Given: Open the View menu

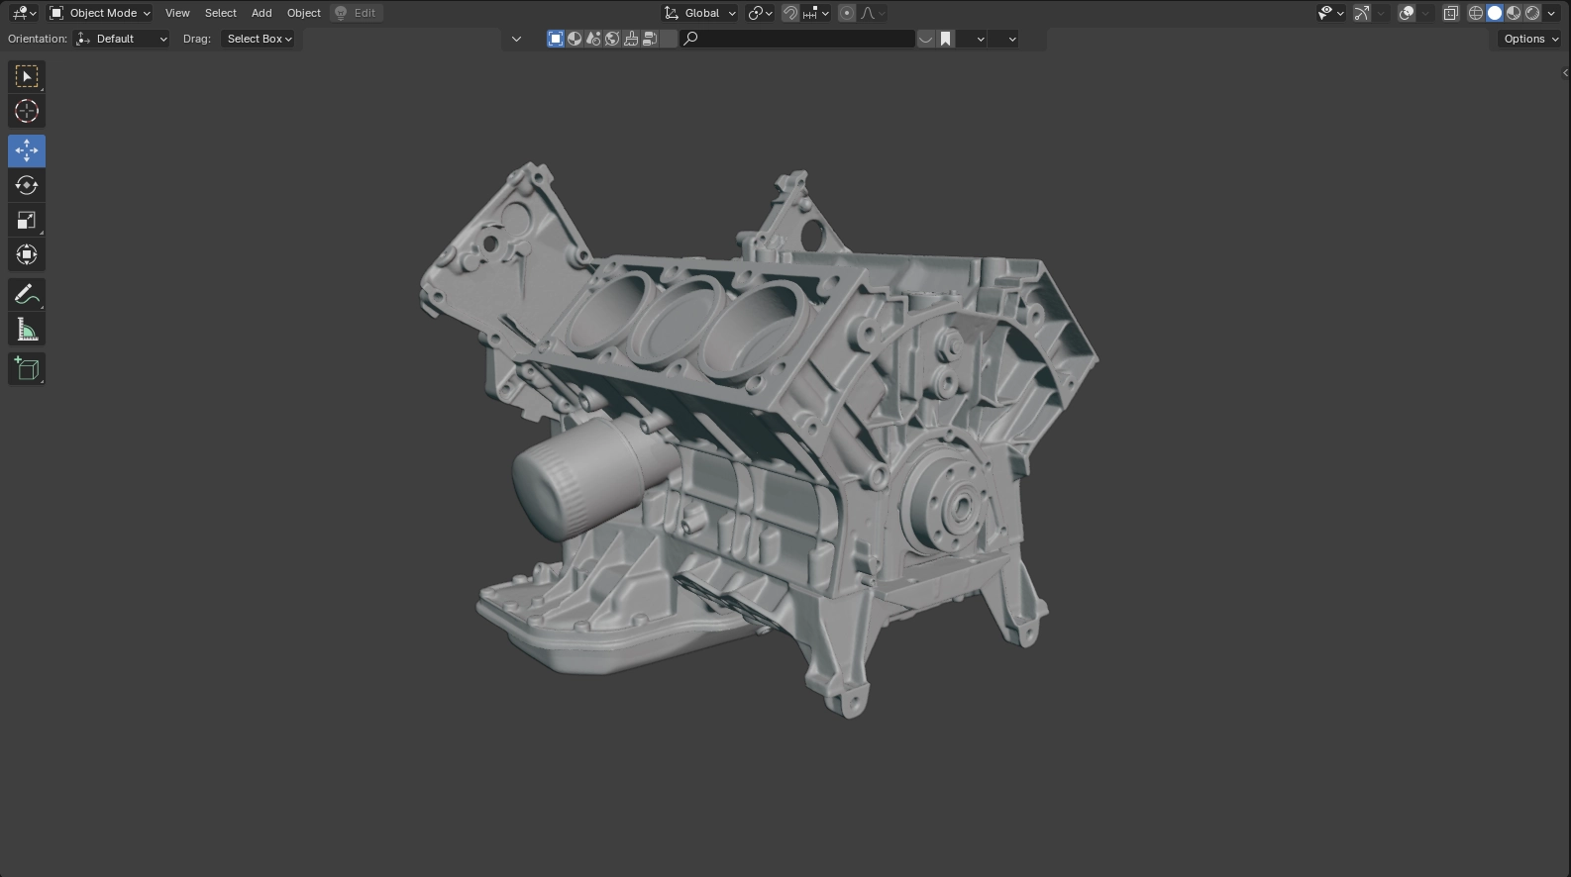Looking at the screenshot, I should click(177, 13).
